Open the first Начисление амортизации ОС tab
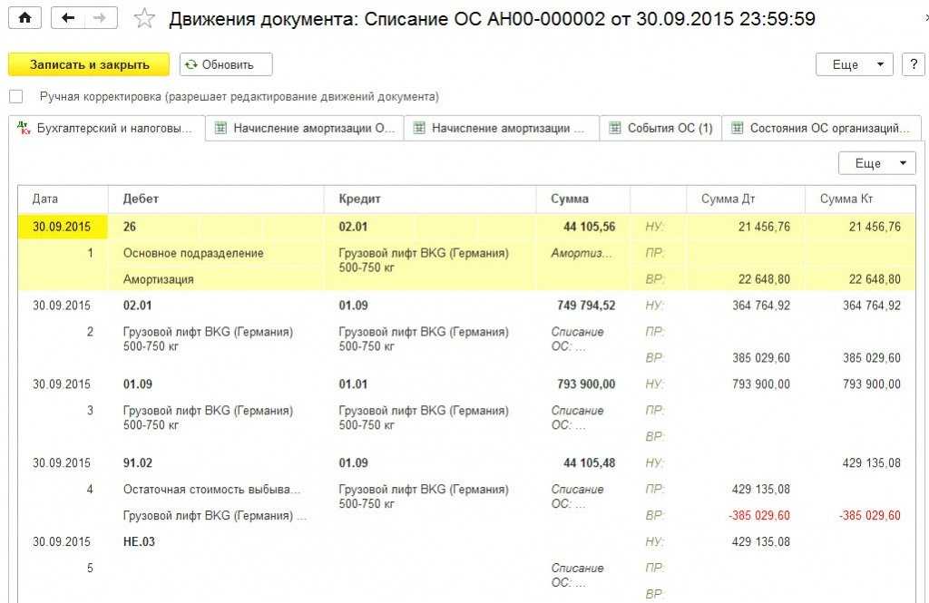The height and width of the screenshot is (603, 929). [305, 129]
